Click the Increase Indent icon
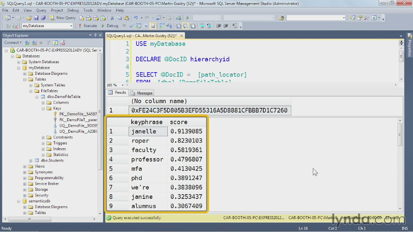 [226, 26]
